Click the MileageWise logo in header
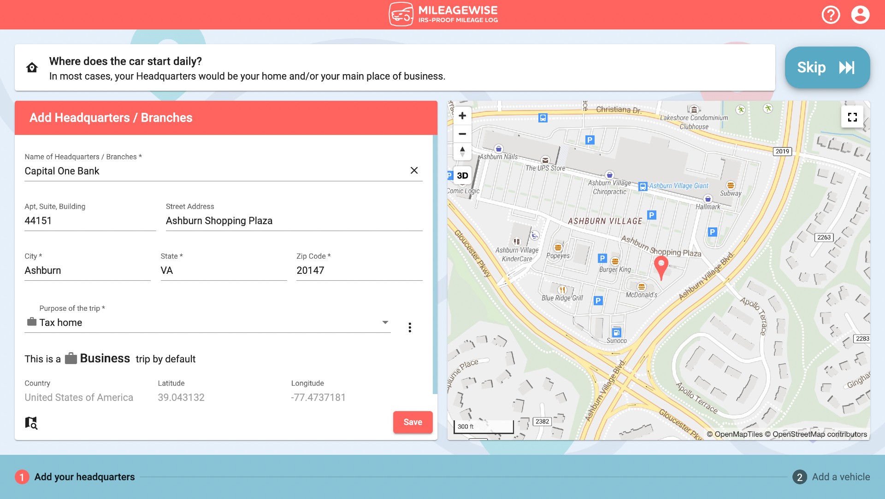The width and height of the screenshot is (885, 499). [x=443, y=14]
